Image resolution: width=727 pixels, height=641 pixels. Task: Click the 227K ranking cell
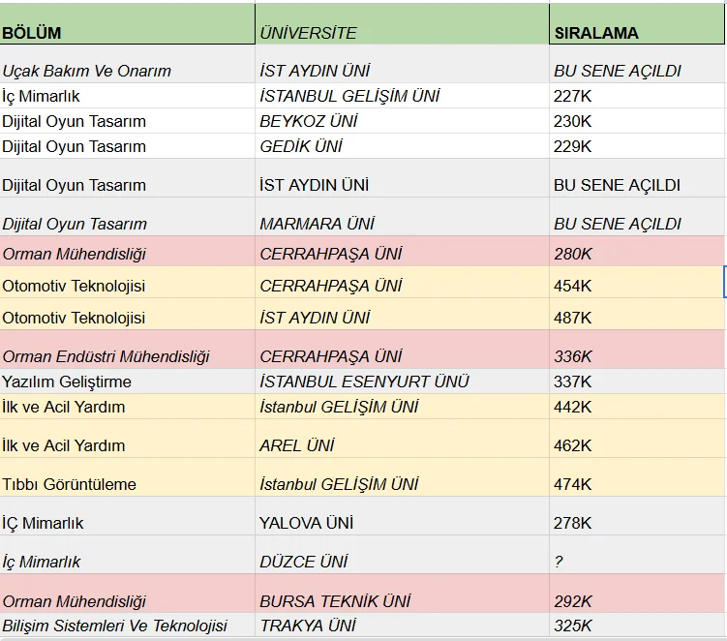click(x=637, y=96)
